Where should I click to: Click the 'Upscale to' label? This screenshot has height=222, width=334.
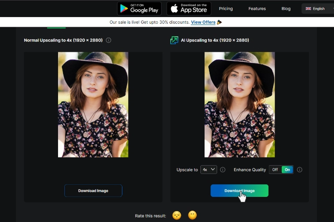(187, 170)
